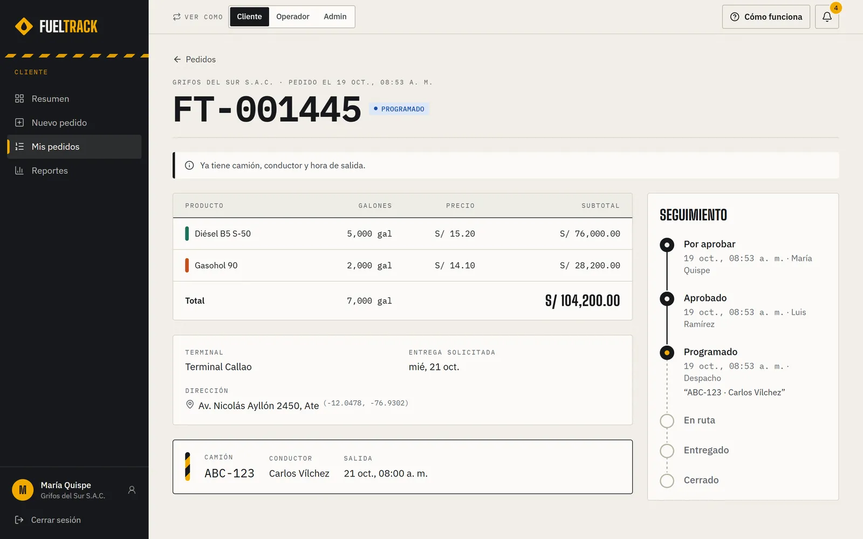Image resolution: width=863 pixels, height=539 pixels.
Task: Click the Entregado timeline step marker
Action: click(667, 451)
